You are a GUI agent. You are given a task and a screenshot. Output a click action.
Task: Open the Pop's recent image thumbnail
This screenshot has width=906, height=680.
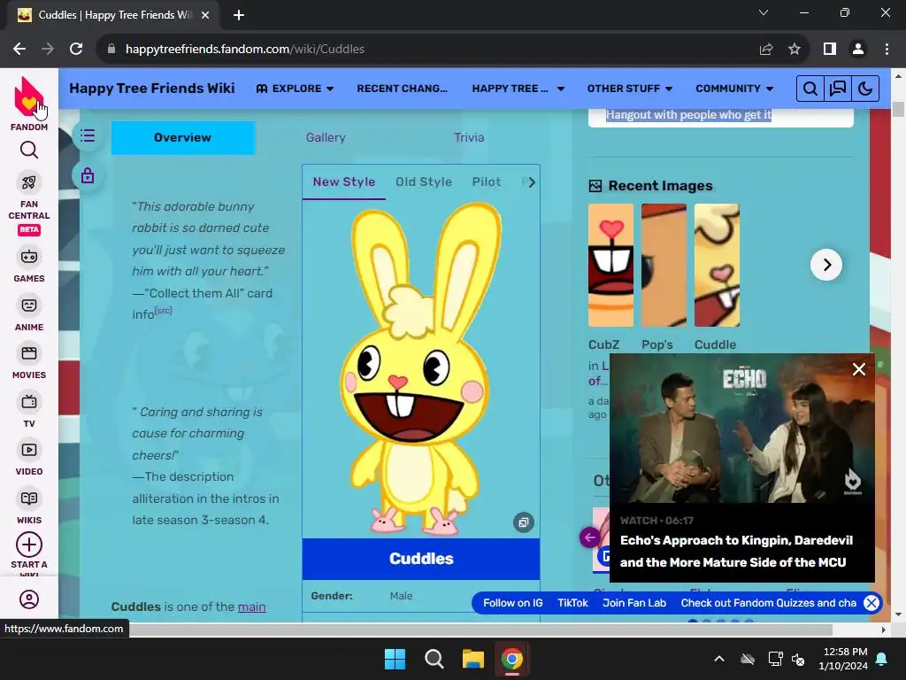click(664, 265)
